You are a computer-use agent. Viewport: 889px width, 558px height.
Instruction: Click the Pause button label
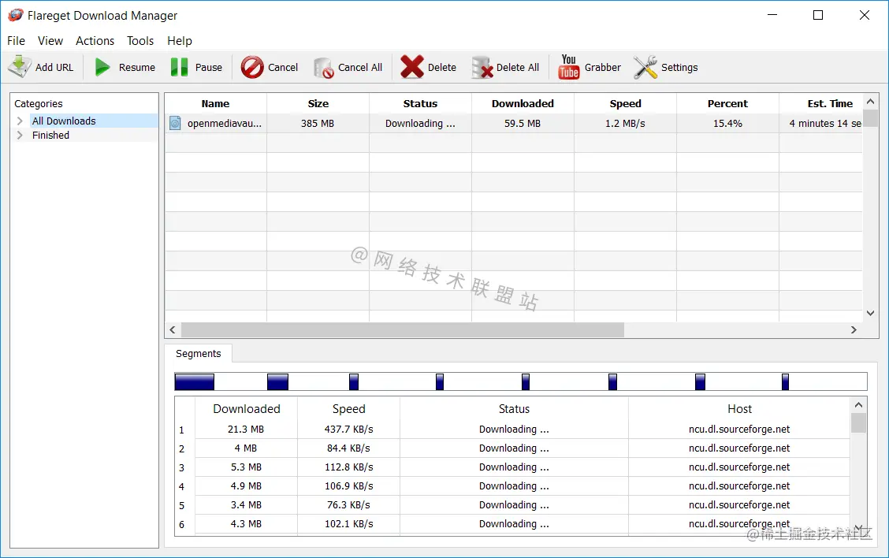point(209,68)
